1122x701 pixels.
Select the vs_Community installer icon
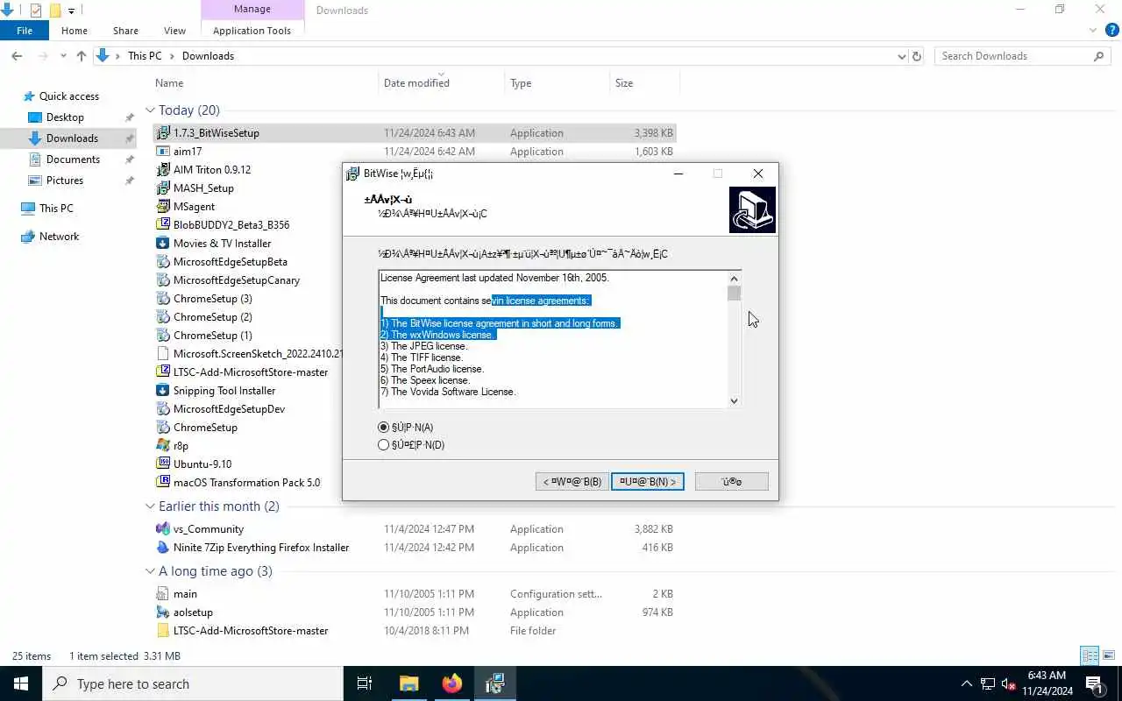[163, 529]
